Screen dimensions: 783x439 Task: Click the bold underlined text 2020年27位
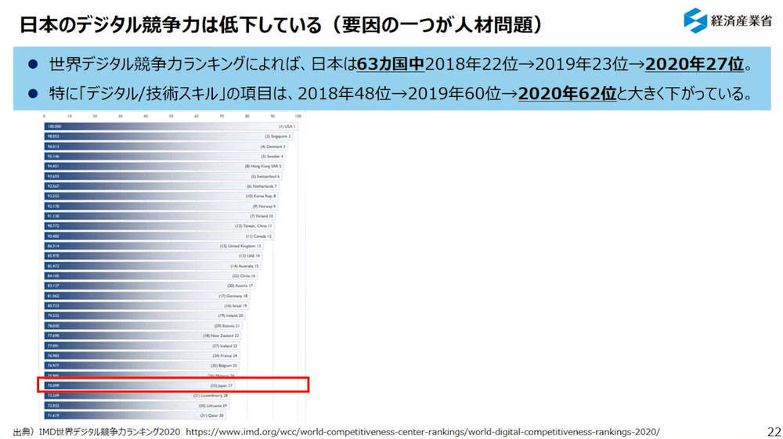coord(695,64)
